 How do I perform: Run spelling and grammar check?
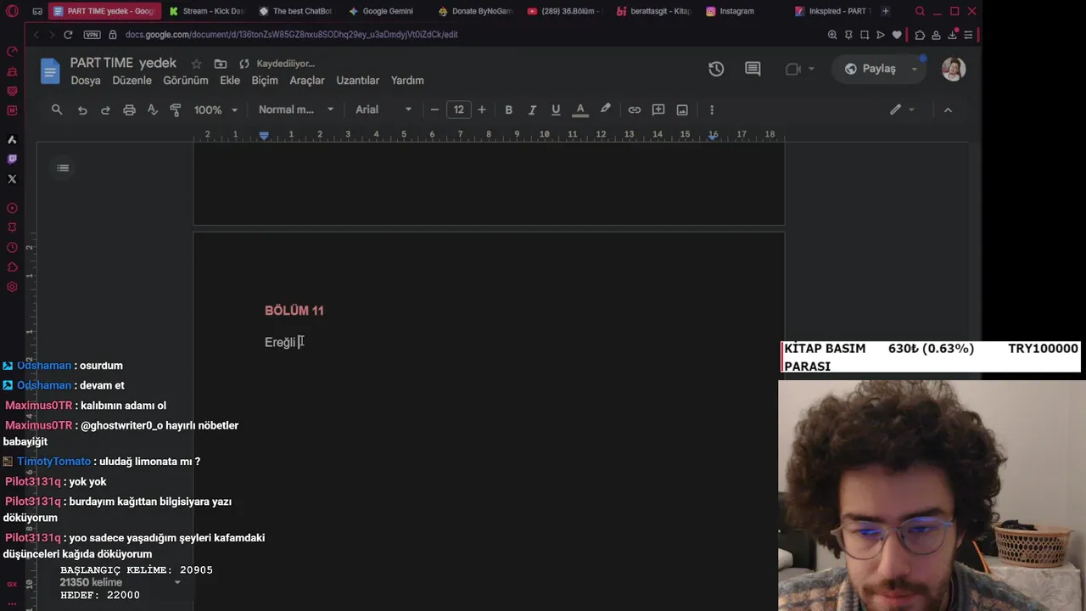click(x=153, y=109)
